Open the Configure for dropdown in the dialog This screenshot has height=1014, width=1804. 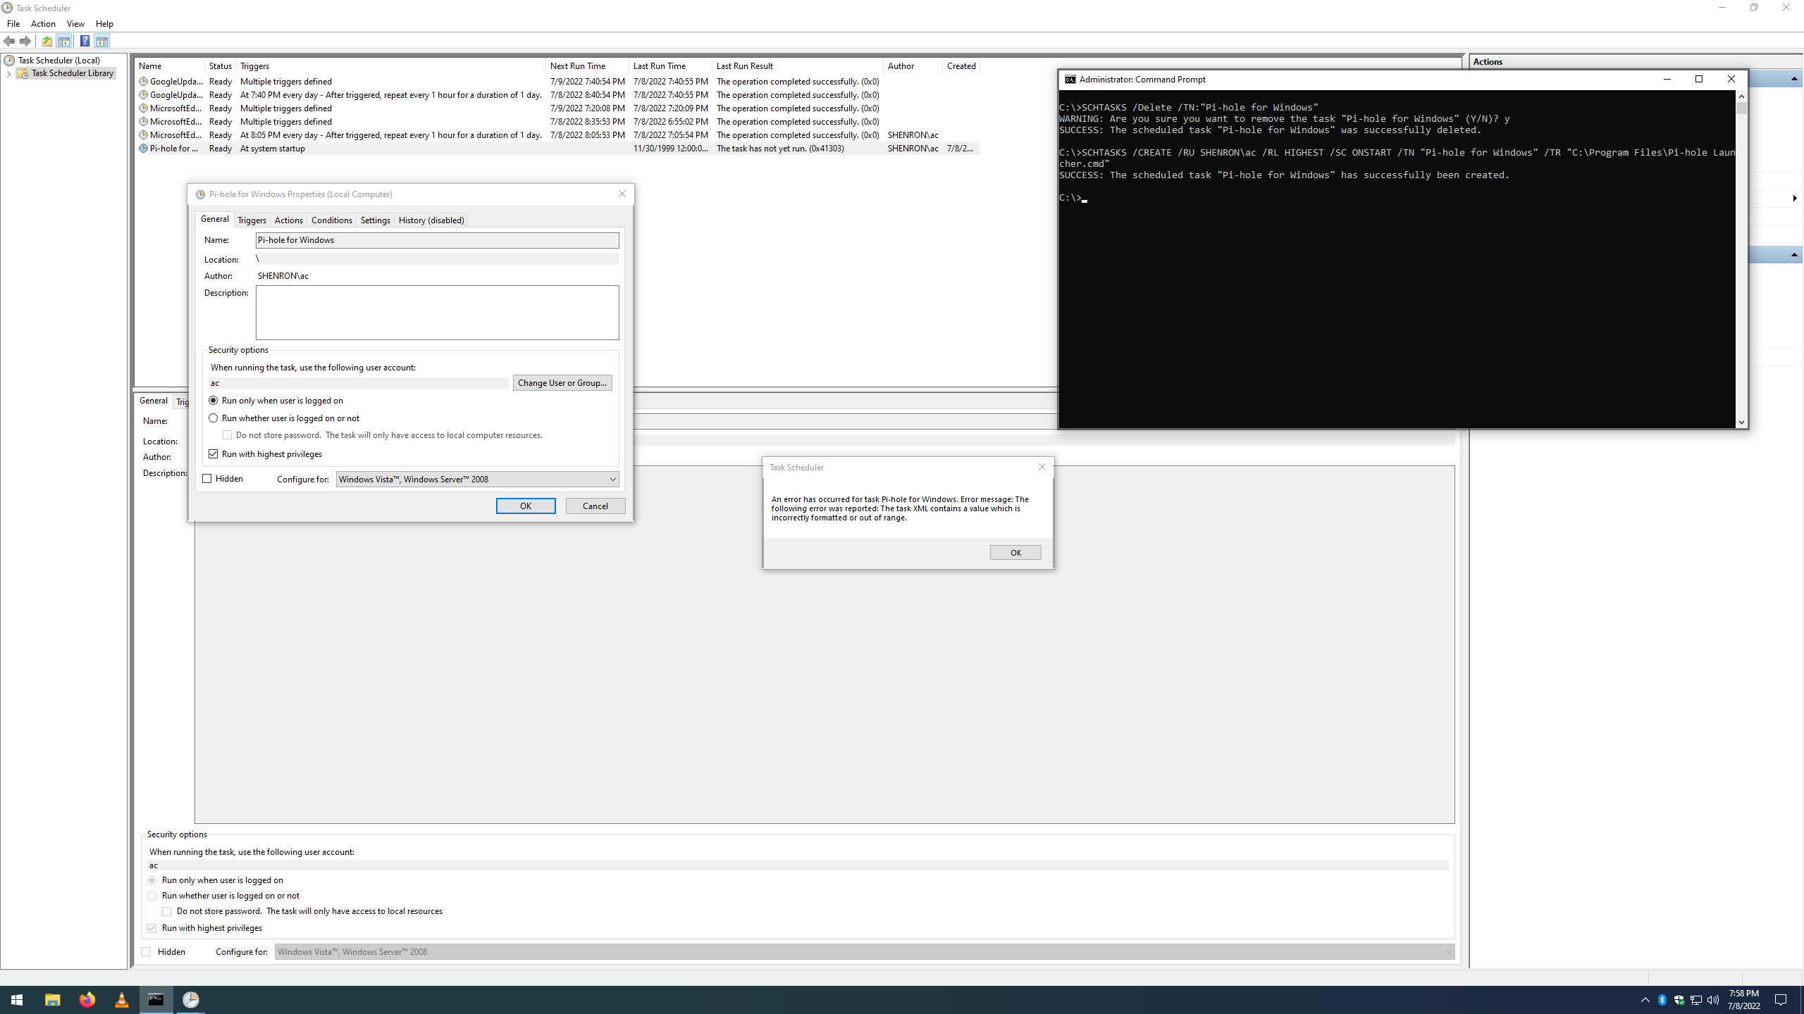[x=612, y=479]
